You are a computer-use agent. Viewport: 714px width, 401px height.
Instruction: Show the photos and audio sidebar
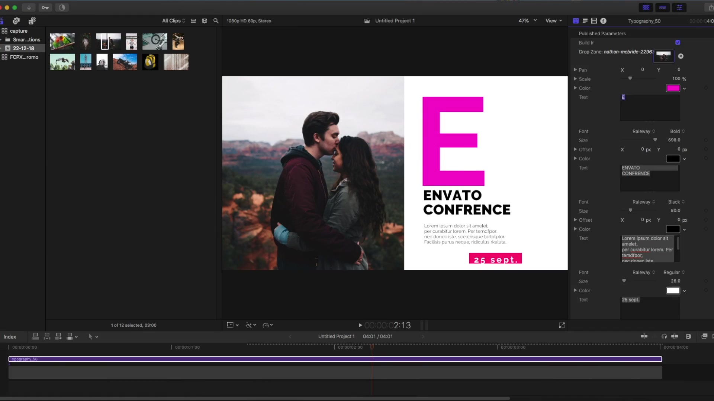16,21
